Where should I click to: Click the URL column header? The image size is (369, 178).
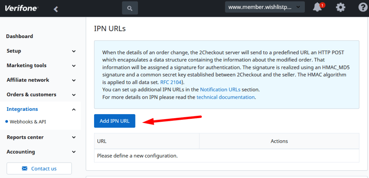pyautogui.click(x=147, y=141)
